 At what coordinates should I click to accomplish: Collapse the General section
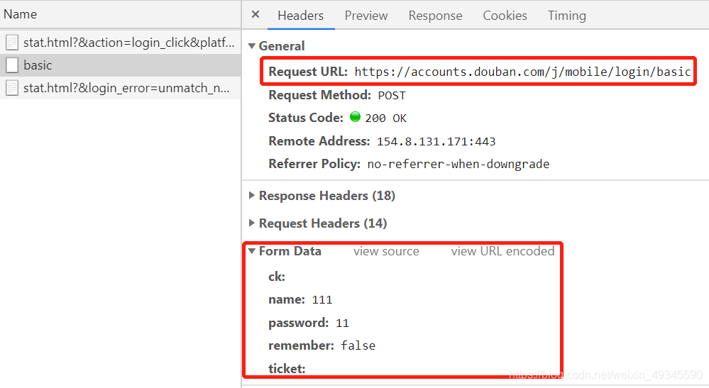click(x=252, y=46)
